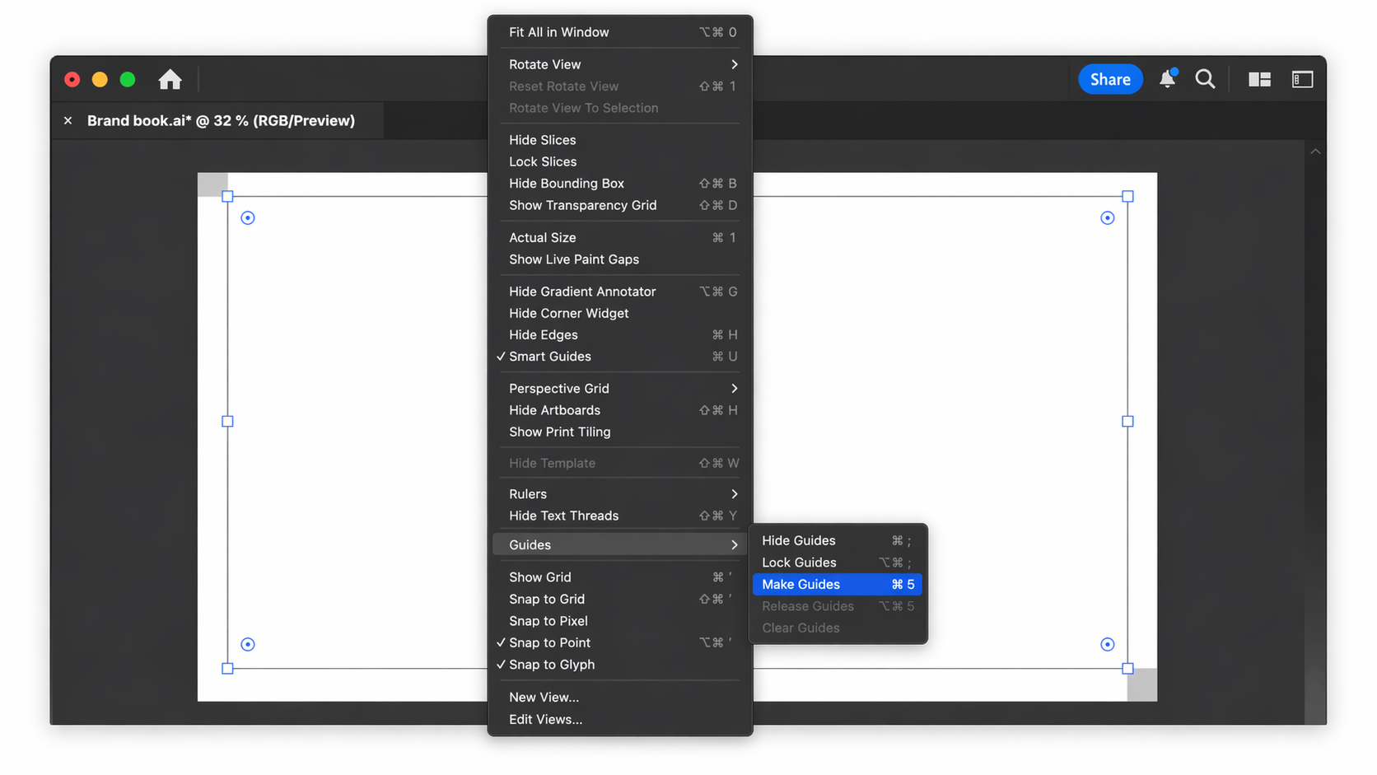The height and width of the screenshot is (775, 1377).
Task: Choose Hide Artboards
Action: tap(619, 410)
